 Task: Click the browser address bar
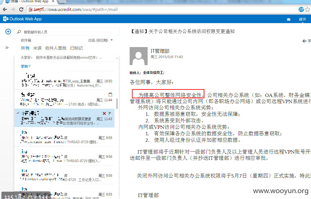pyautogui.click(x=163, y=9)
